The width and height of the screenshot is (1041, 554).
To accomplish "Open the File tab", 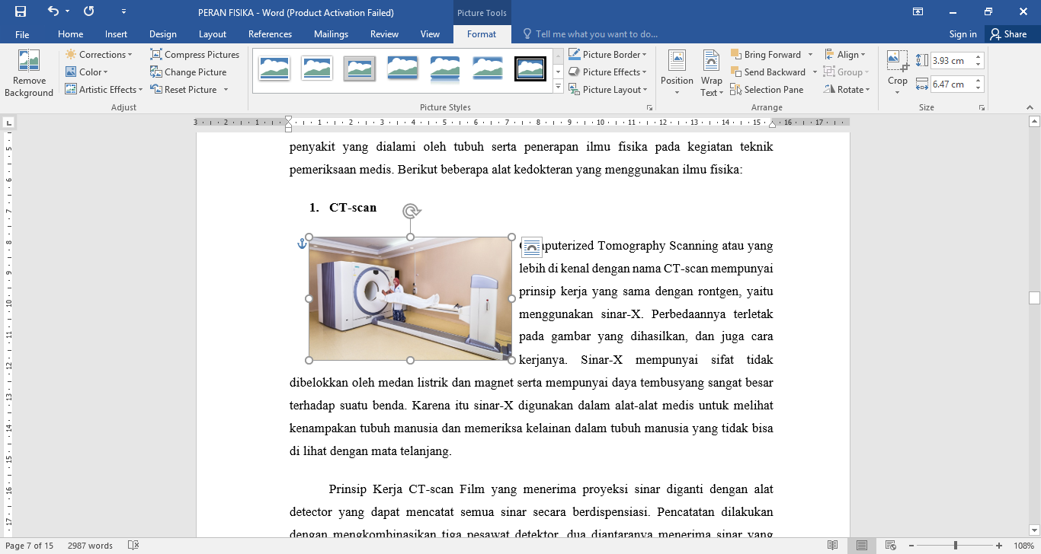I will [x=22, y=34].
